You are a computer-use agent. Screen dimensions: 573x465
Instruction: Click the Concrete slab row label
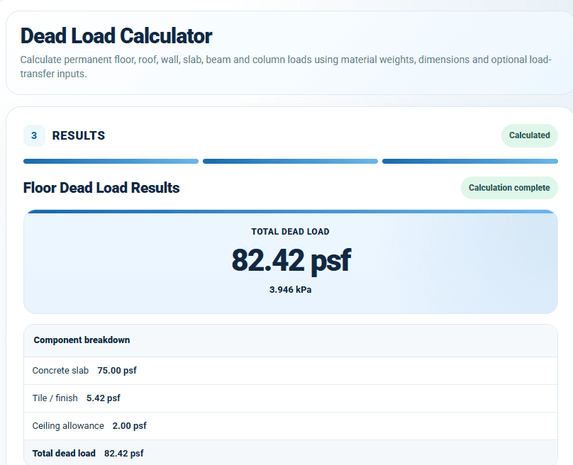click(60, 371)
